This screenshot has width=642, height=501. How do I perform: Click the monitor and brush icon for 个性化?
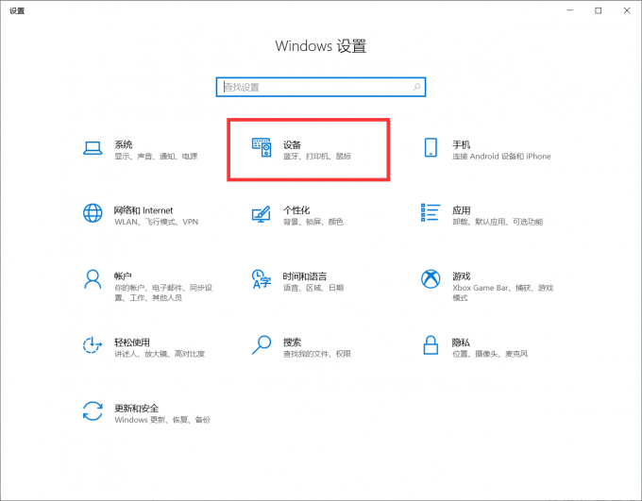click(262, 214)
